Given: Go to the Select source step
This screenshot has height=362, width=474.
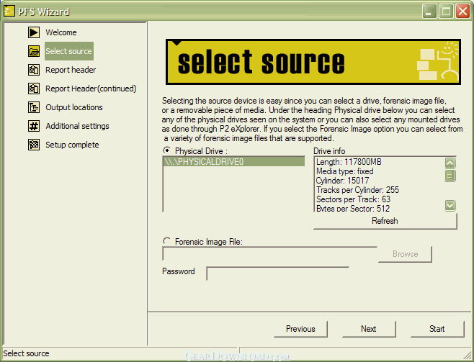Looking at the screenshot, I should [x=68, y=51].
